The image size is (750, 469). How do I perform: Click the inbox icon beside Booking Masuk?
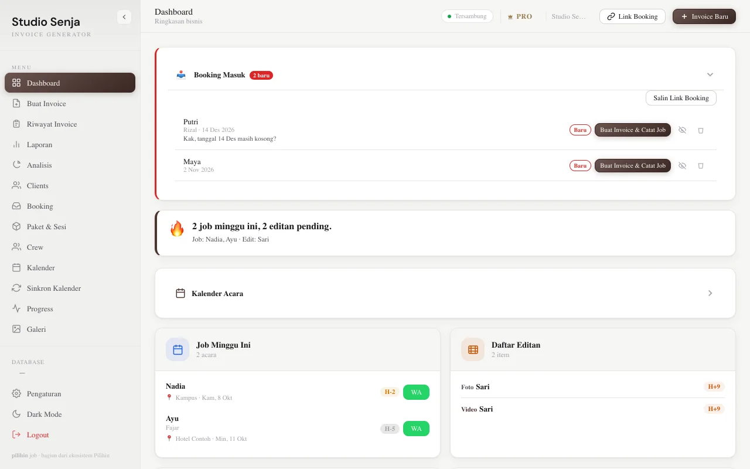point(181,74)
